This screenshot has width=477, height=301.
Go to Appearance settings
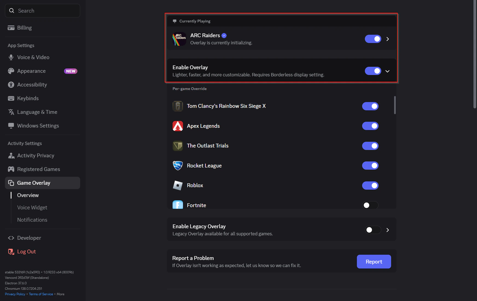(x=42, y=71)
